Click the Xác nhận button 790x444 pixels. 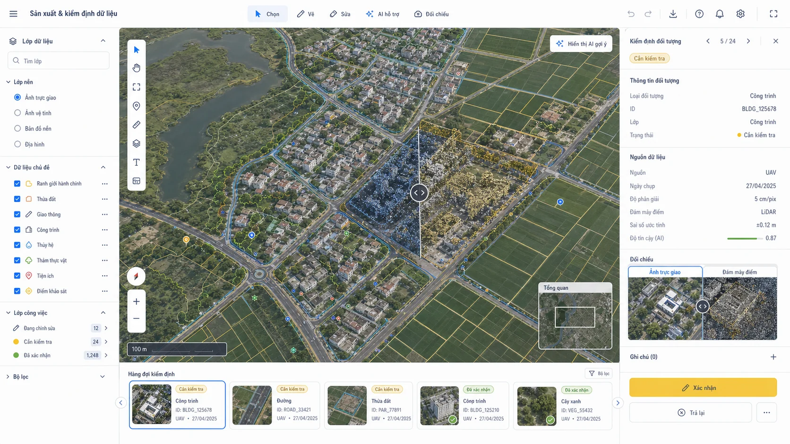point(703,387)
